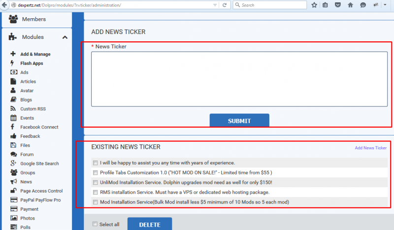The width and height of the screenshot is (394, 230).
Task: Go to browser home page
Action: 351,5
